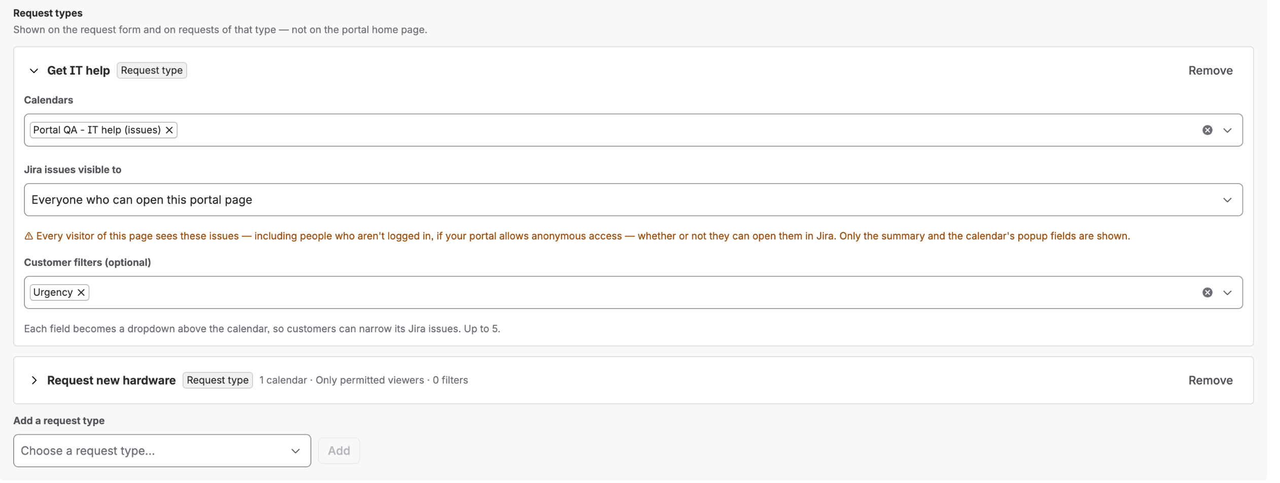
Task: Click the 'Each field becomes a dropdown' hint
Action: [262, 329]
